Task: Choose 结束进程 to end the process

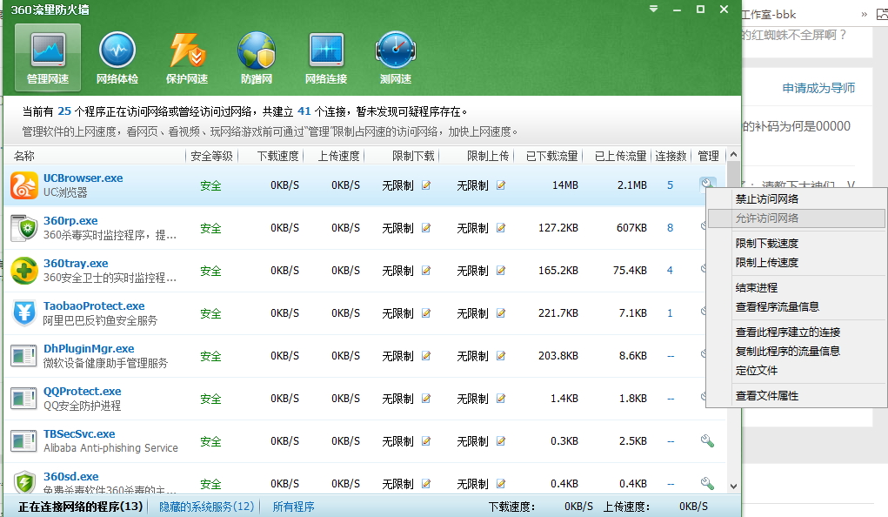Action: (x=797, y=287)
